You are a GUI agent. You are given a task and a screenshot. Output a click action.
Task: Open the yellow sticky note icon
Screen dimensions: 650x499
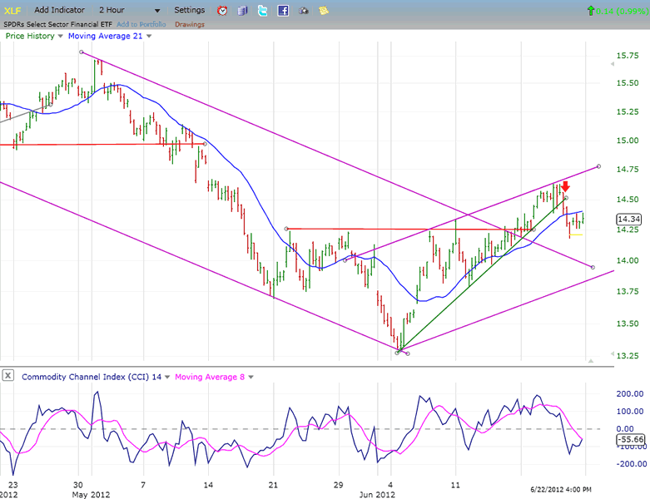tap(323, 11)
